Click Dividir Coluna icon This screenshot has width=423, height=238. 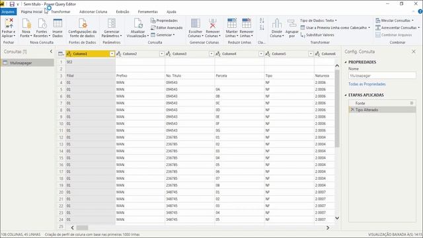tap(277, 24)
